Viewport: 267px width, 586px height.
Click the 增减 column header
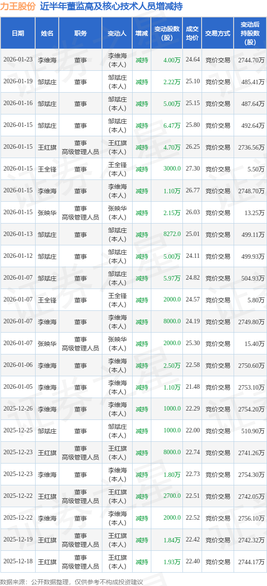[142, 33]
